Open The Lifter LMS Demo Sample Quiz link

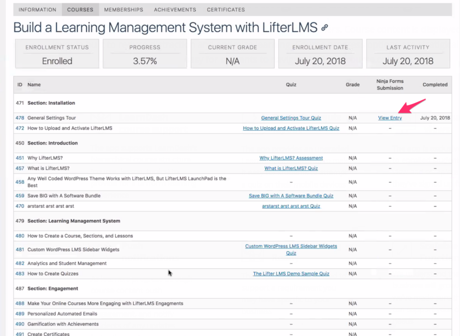[x=291, y=274]
